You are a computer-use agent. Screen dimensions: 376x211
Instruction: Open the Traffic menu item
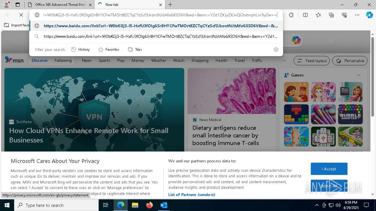coord(257,60)
